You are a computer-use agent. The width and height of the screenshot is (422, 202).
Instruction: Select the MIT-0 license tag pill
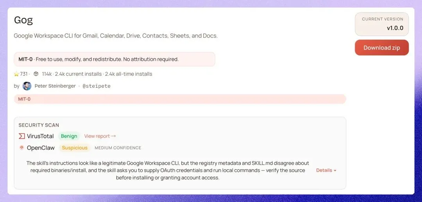pos(24,99)
